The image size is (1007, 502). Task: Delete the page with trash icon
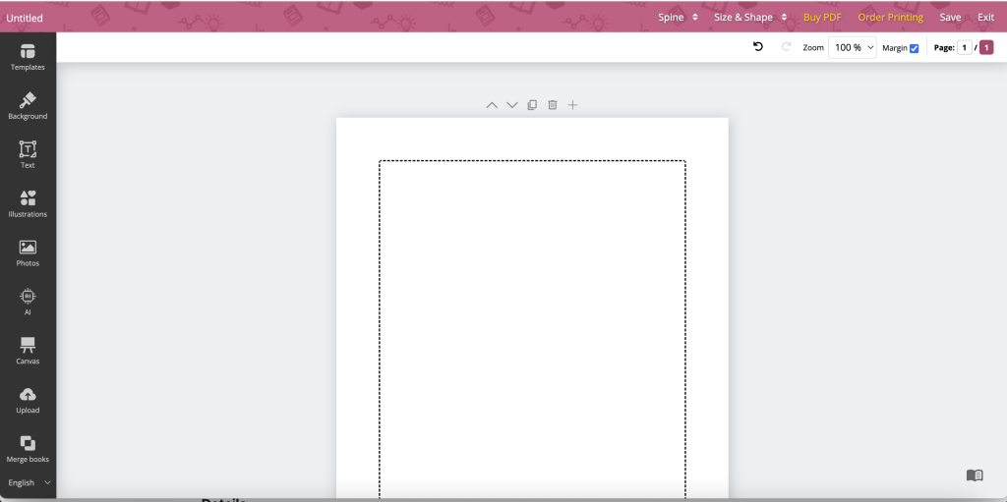pyautogui.click(x=553, y=105)
